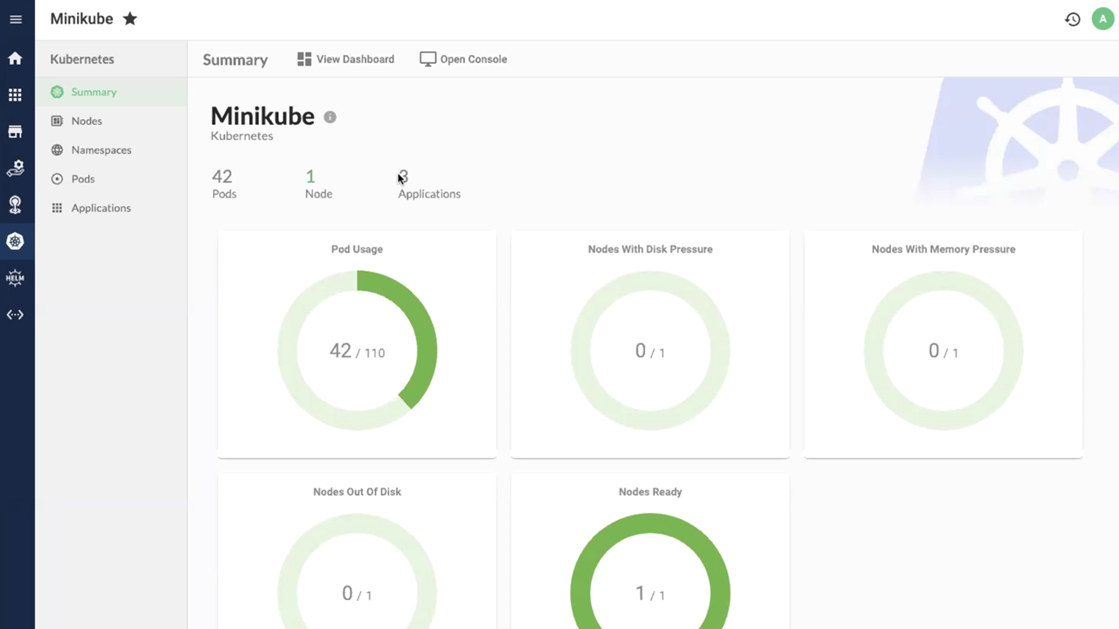The image size is (1119, 629).
Task: Open Pods in the Kubernetes menu
Action: [x=111, y=178]
